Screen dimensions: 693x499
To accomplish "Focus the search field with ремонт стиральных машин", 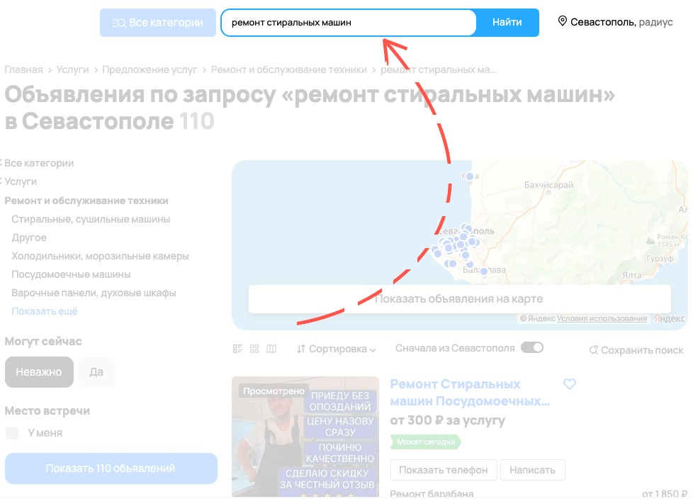I will coord(349,23).
